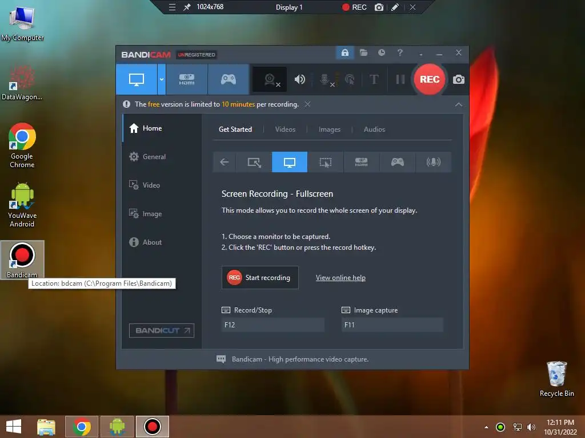Select the Bandicam desktop shortcut
Image resolution: width=585 pixels, height=438 pixels.
click(22, 259)
